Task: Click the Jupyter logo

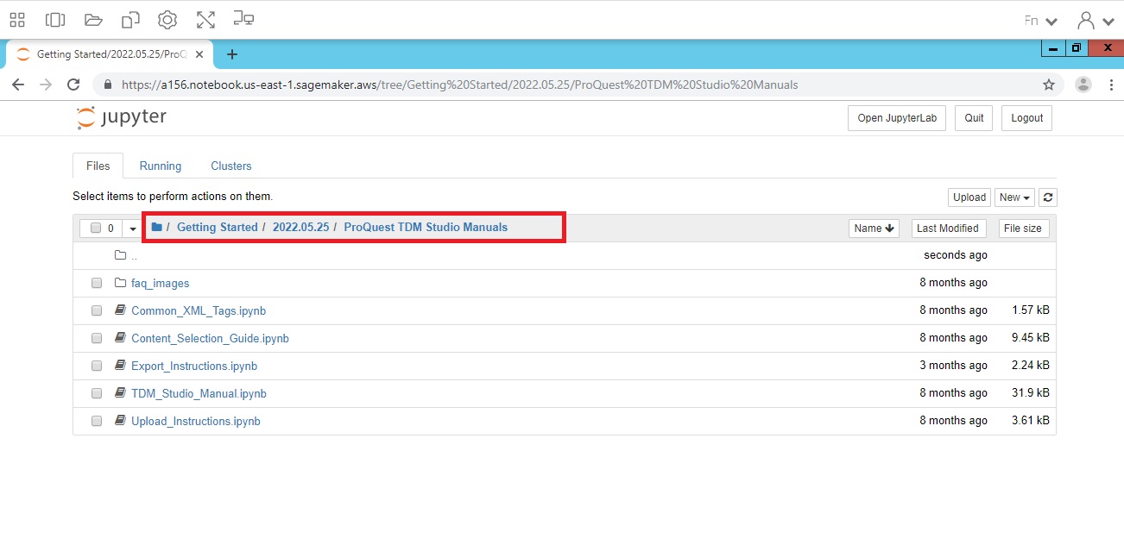Action: (x=122, y=117)
